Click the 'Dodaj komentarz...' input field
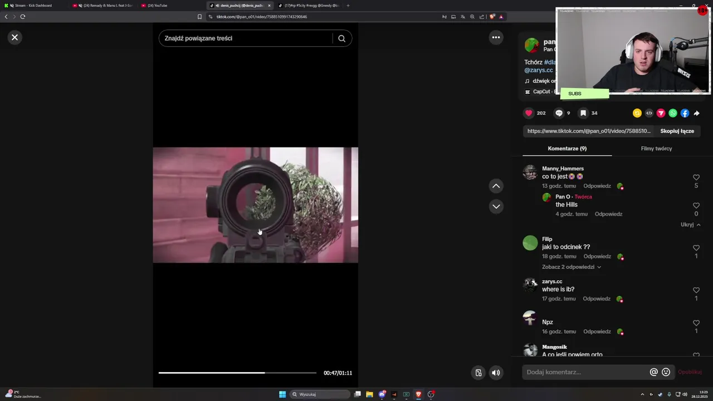 (585, 372)
